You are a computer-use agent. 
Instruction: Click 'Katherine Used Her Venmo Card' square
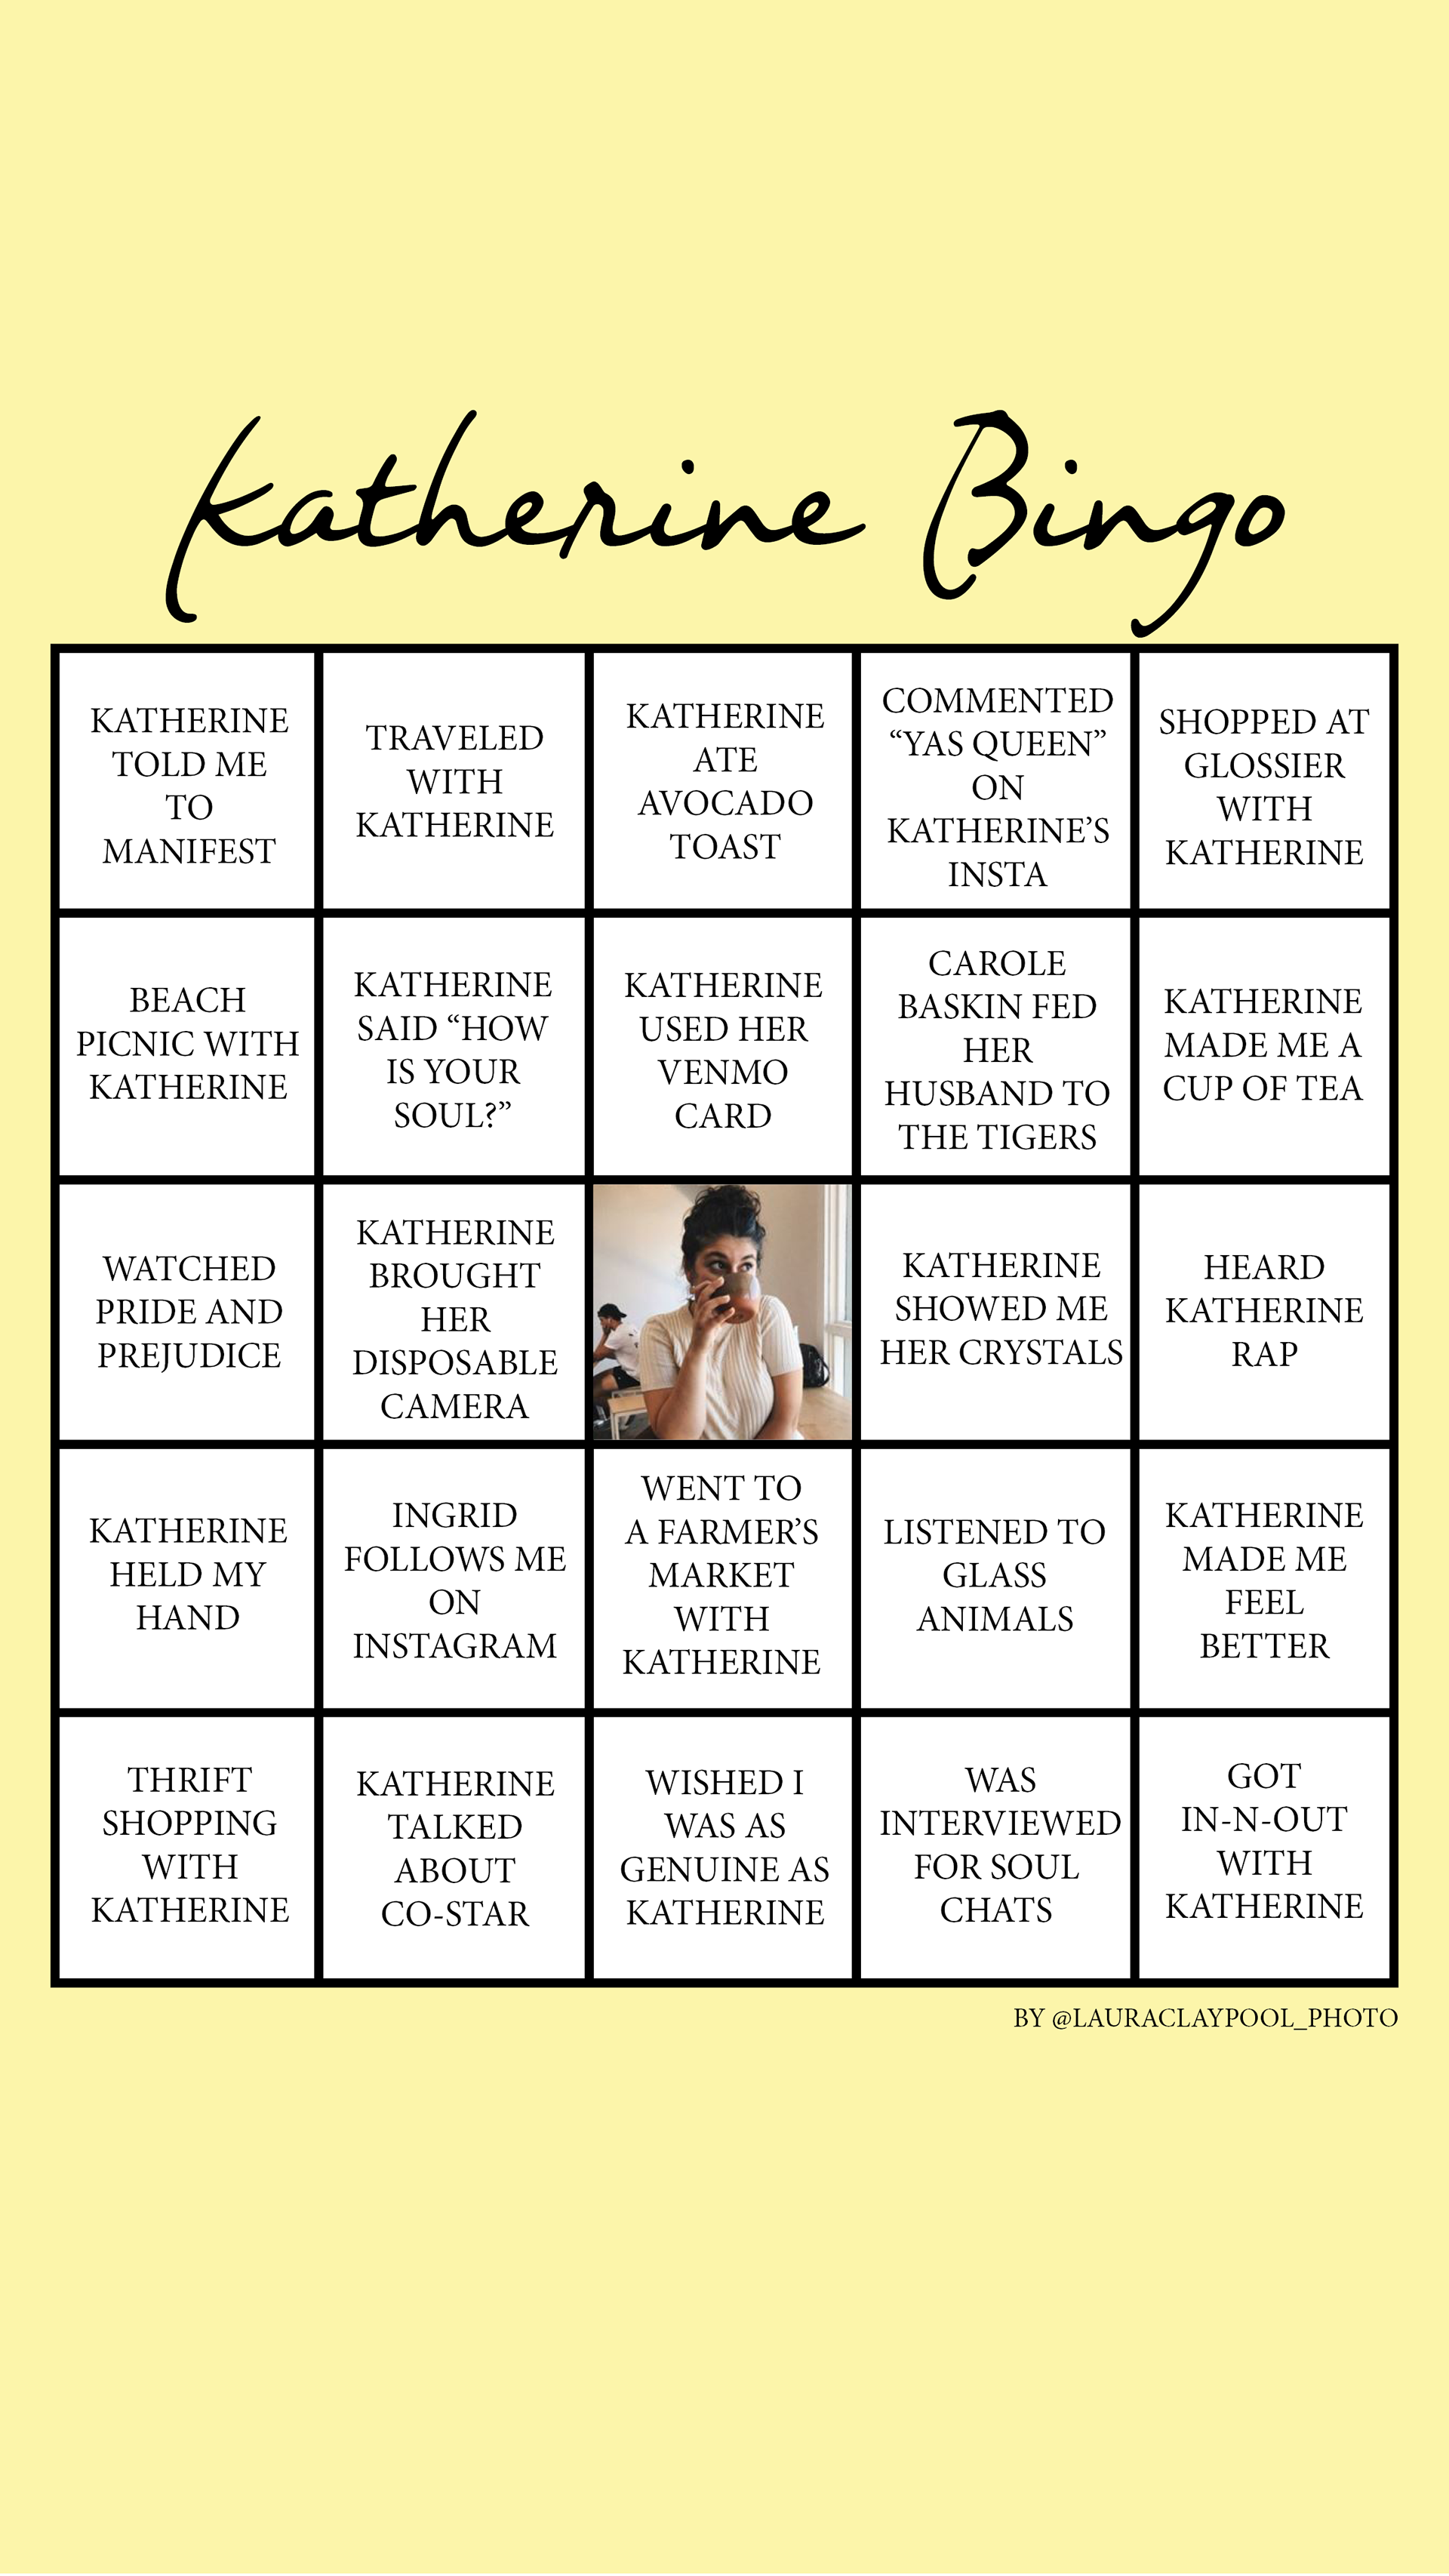pos(725,1026)
